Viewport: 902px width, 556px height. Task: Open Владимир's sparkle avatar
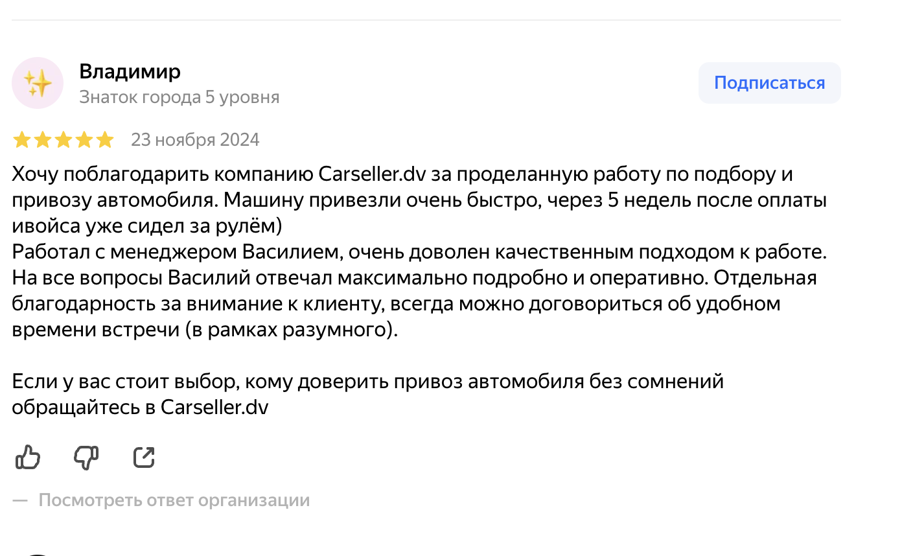click(38, 83)
